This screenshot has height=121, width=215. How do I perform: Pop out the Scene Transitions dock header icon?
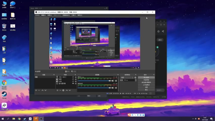(x=136, y=75)
